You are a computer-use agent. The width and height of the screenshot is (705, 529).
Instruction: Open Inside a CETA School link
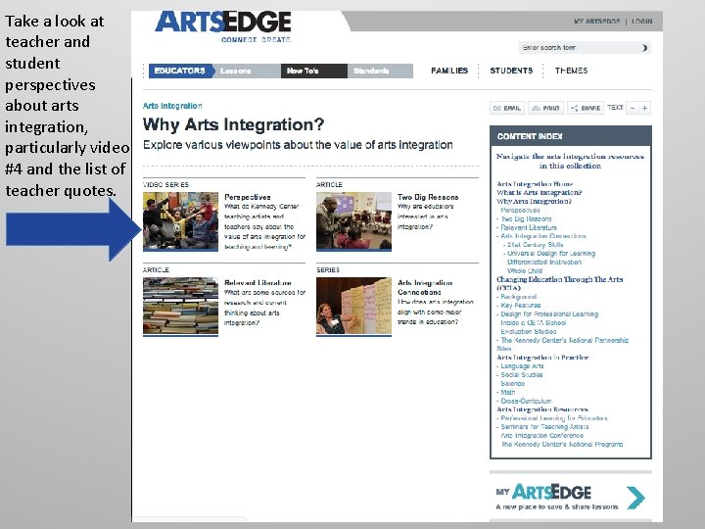tap(534, 323)
